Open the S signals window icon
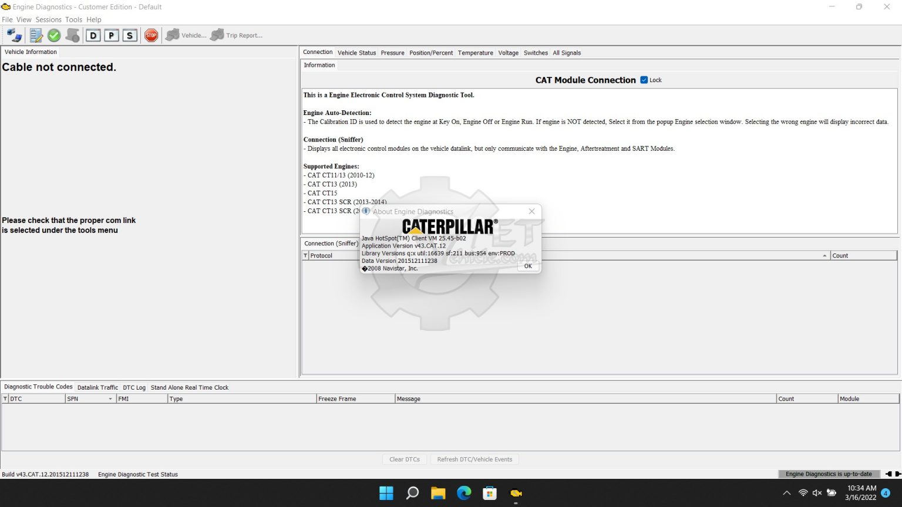This screenshot has width=902, height=507. click(x=129, y=35)
